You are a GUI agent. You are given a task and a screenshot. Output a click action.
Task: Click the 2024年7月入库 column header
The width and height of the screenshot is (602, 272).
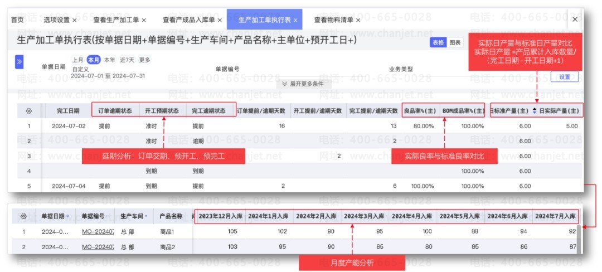pyautogui.click(x=555, y=216)
